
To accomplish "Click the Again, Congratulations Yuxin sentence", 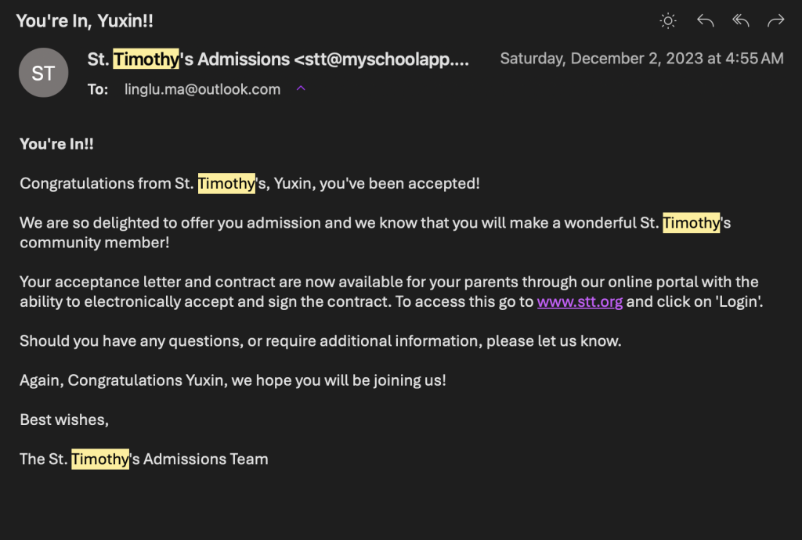I will pyautogui.click(x=233, y=380).
